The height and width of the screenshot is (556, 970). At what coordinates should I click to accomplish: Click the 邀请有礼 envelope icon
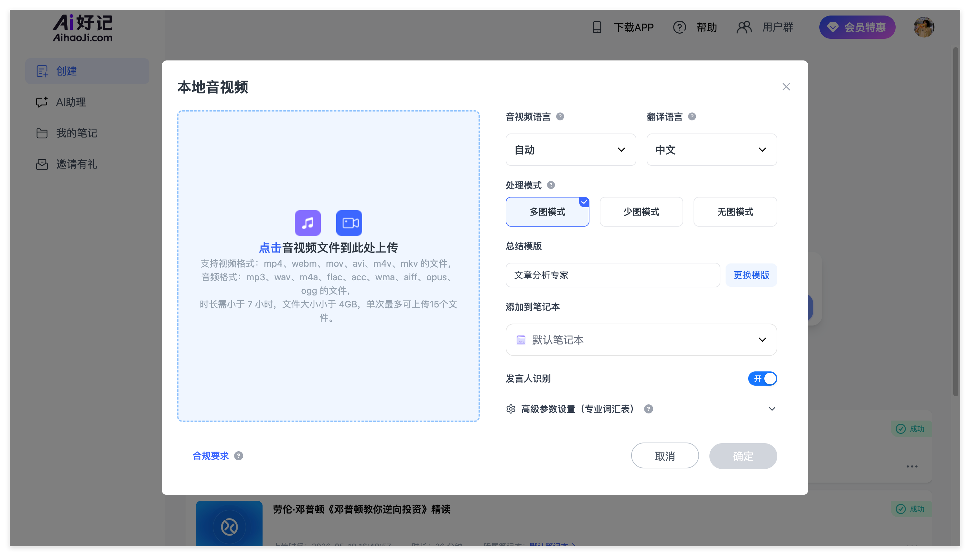tap(42, 164)
